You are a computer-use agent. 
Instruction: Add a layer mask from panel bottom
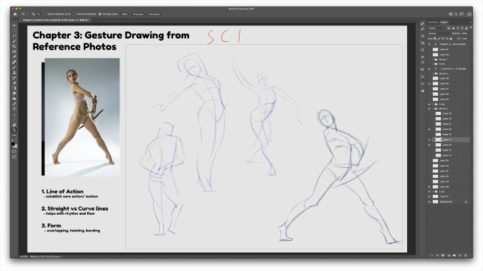point(443,256)
